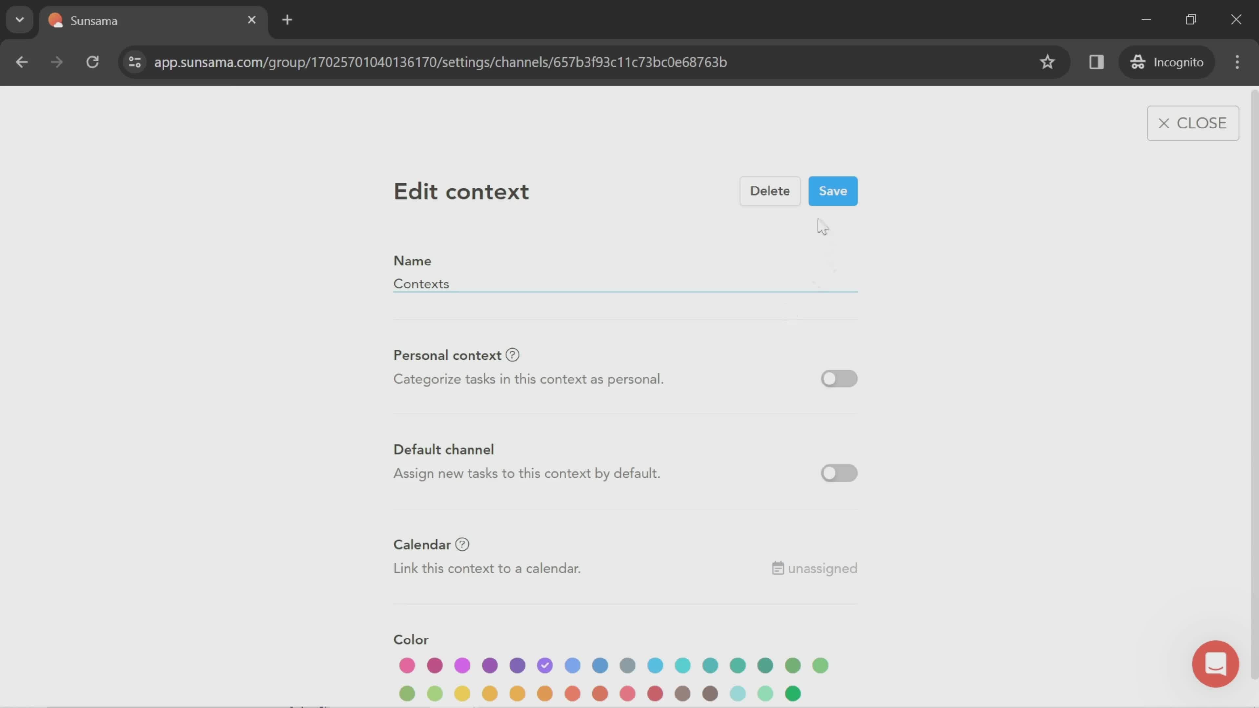This screenshot has height=708, width=1259.
Task: Click the unassigned calendar dropdown link
Action: [813, 568]
